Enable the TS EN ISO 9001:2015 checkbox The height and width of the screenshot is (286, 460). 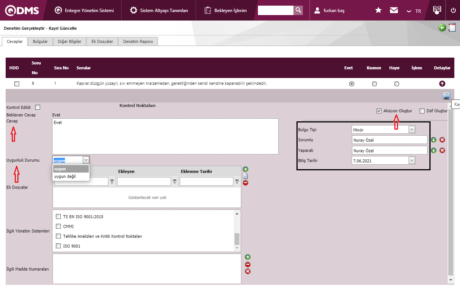point(58,217)
